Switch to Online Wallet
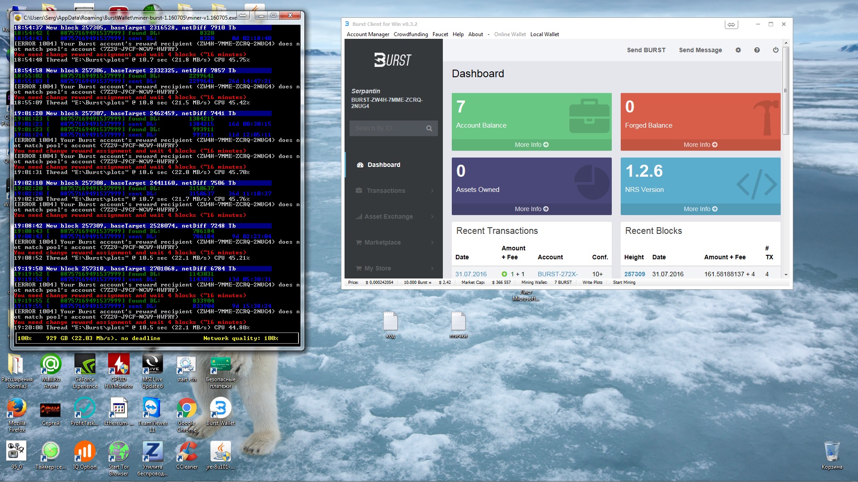Screen dimensions: 858x482 point(510,34)
